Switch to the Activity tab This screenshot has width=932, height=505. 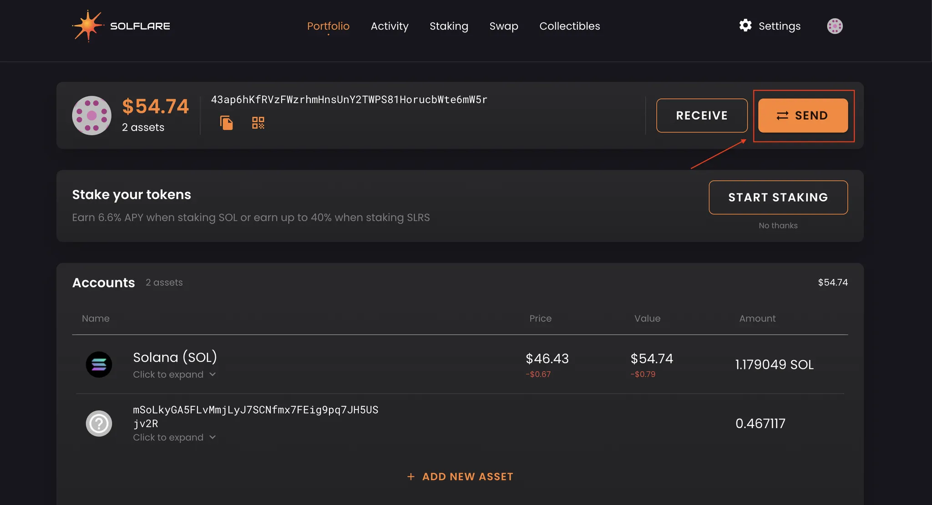[390, 26]
